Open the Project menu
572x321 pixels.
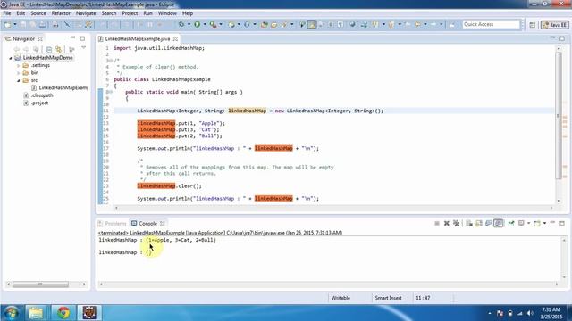point(130,13)
